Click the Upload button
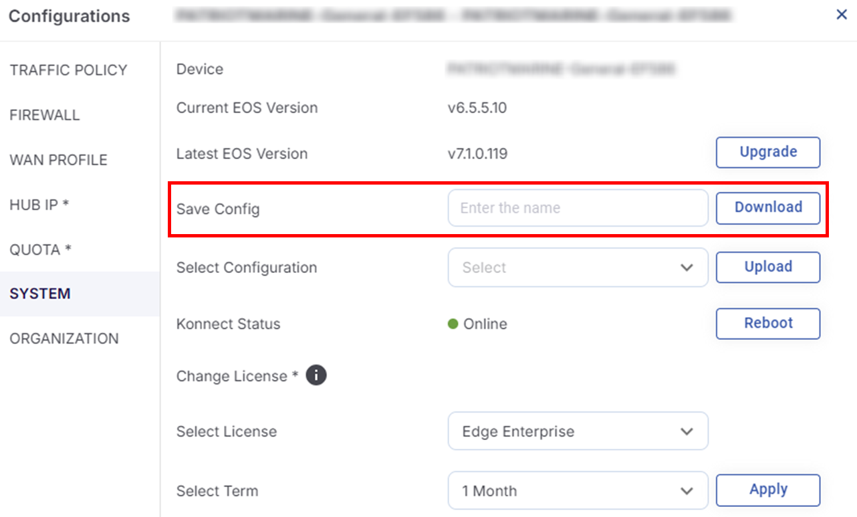857x517 pixels. [x=767, y=267]
